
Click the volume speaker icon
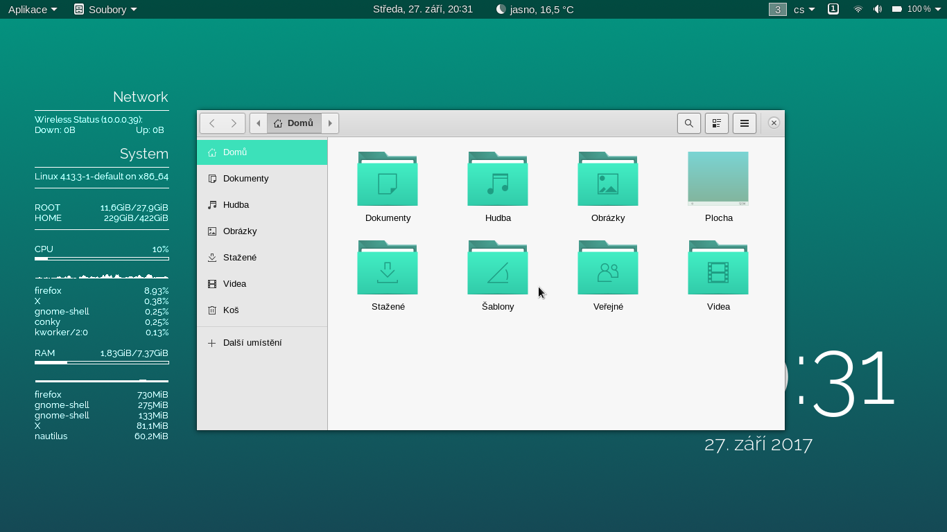878,9
